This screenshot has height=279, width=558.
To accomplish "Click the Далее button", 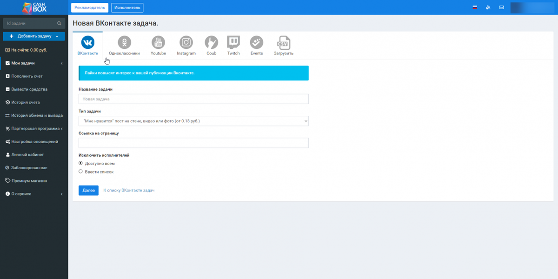I will pyautogui.click(x=88, y=190).
